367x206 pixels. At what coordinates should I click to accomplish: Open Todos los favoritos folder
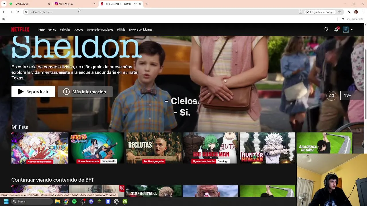[x=352, y=19]
